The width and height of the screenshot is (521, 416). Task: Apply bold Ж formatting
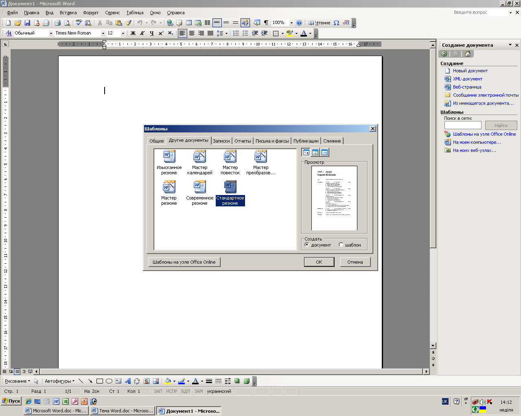133,33
